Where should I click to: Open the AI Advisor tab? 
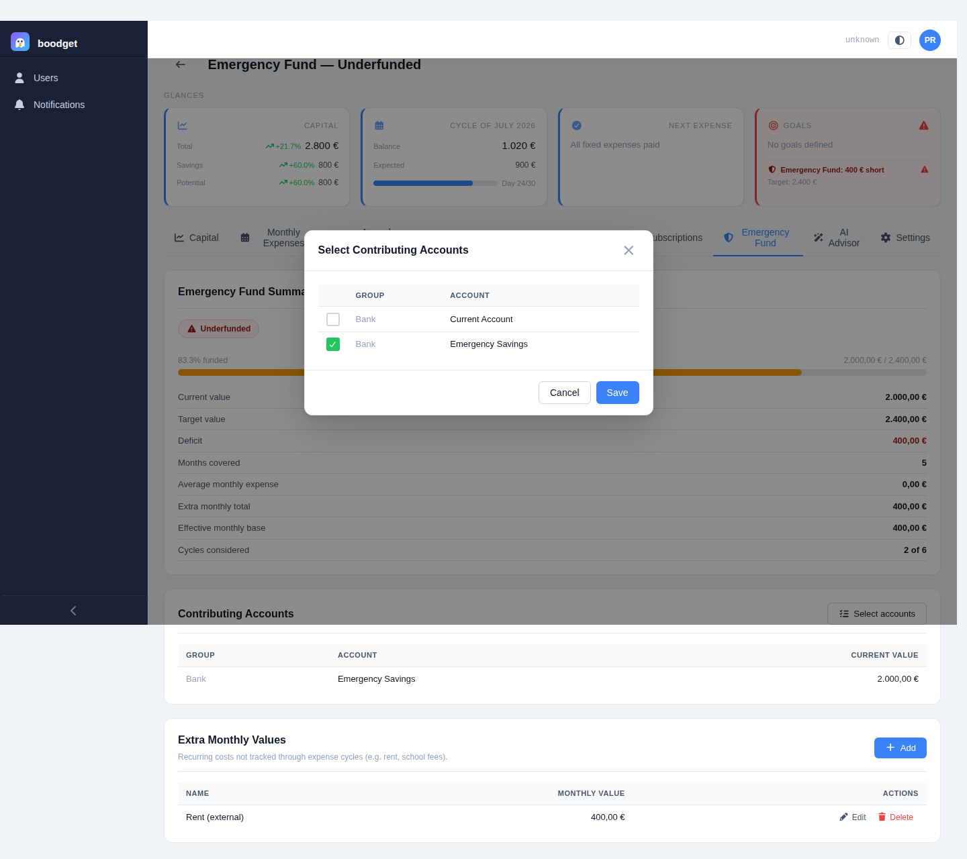click(837, 238)
